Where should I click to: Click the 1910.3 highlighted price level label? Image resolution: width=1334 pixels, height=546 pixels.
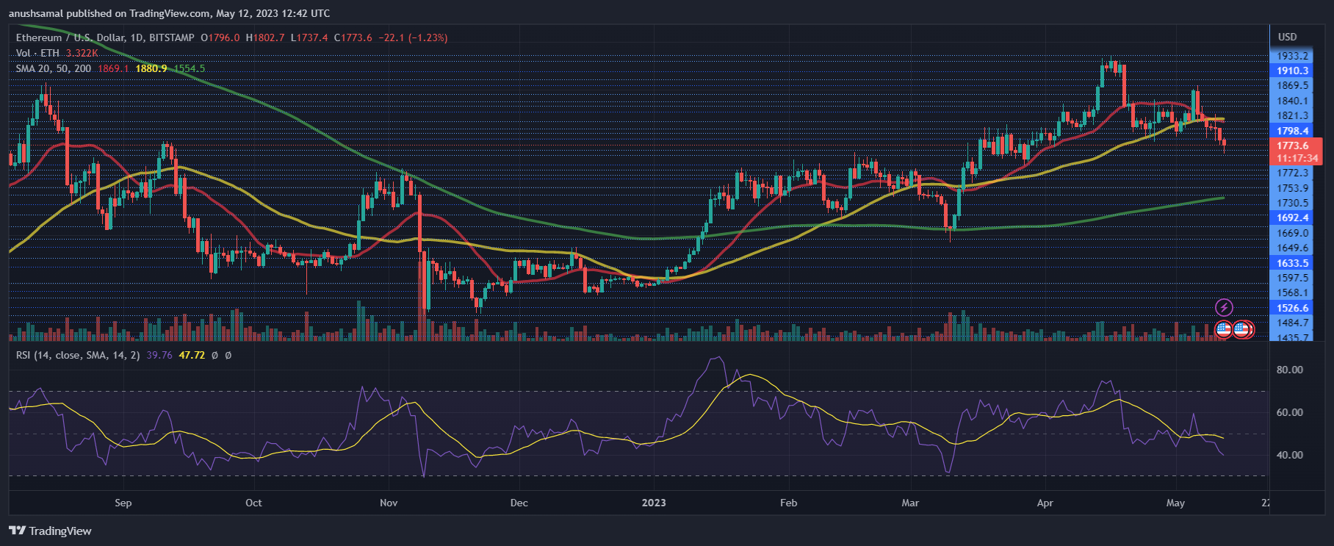pyautogui.click(x=1292, y=71)
